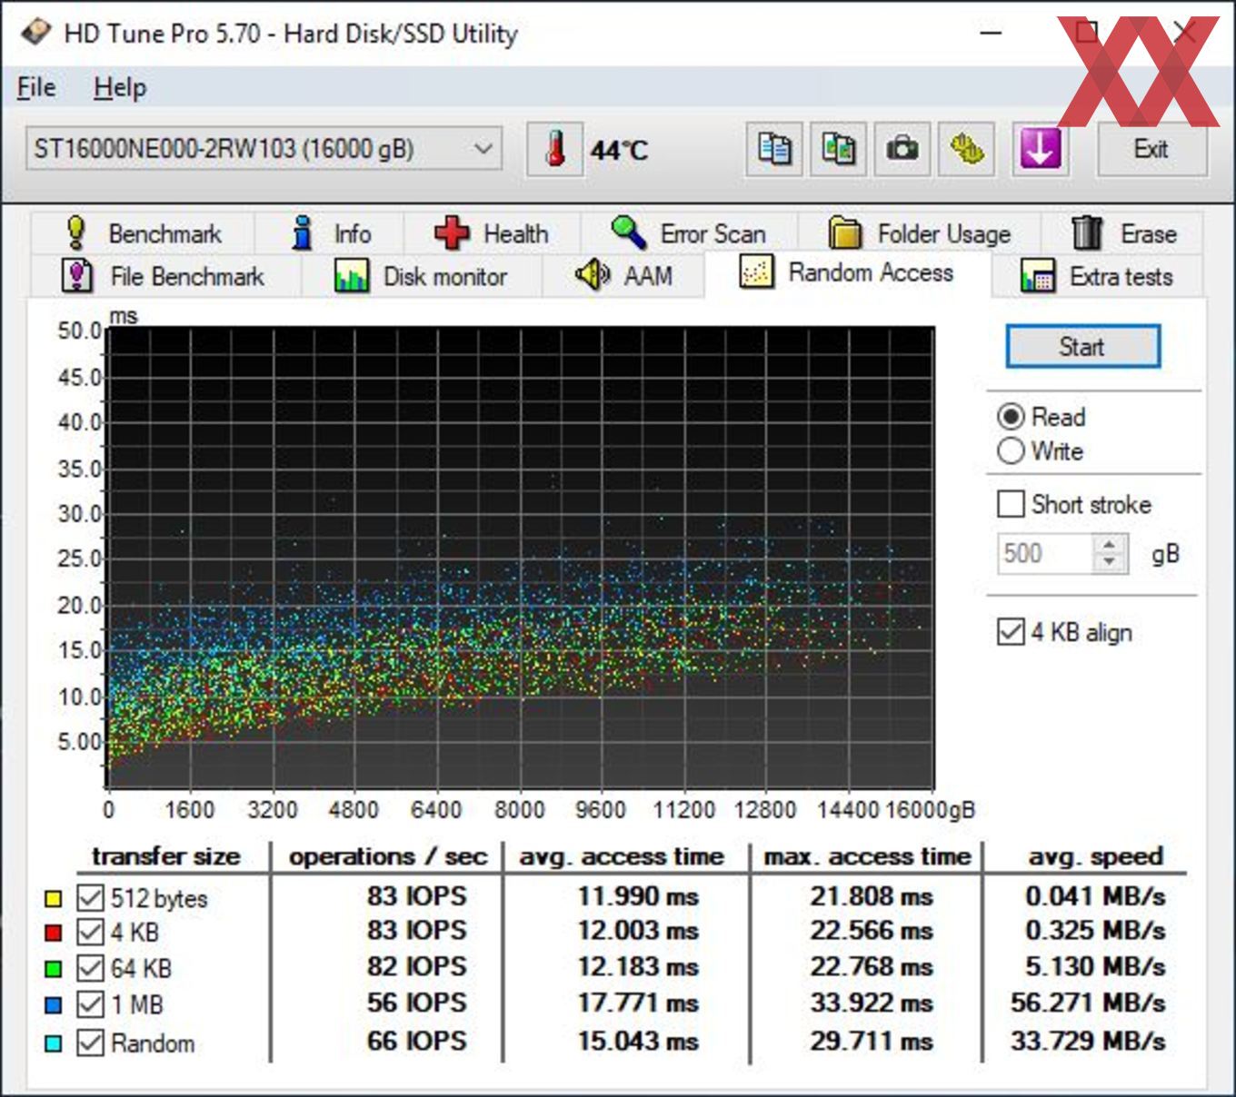Decrease short stroke size with down arrow
Image resolution: width=1236 pixels, height=1097 pixels.
coord(1109,563)
